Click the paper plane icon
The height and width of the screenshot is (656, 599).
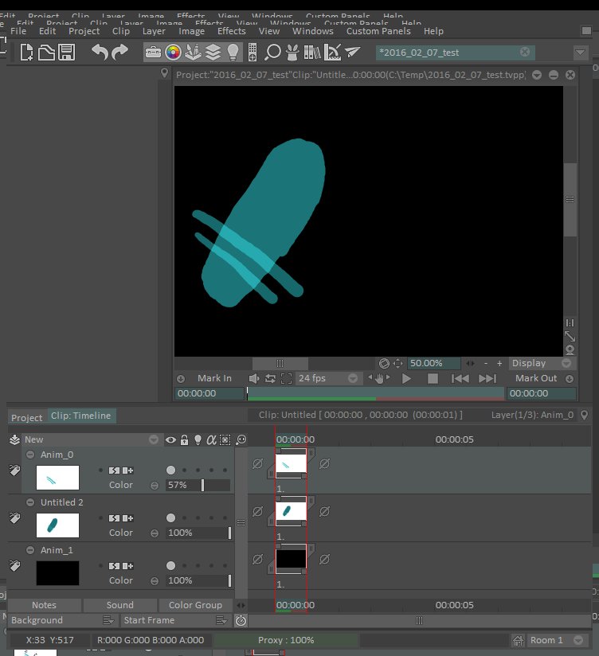click(352, 53)
